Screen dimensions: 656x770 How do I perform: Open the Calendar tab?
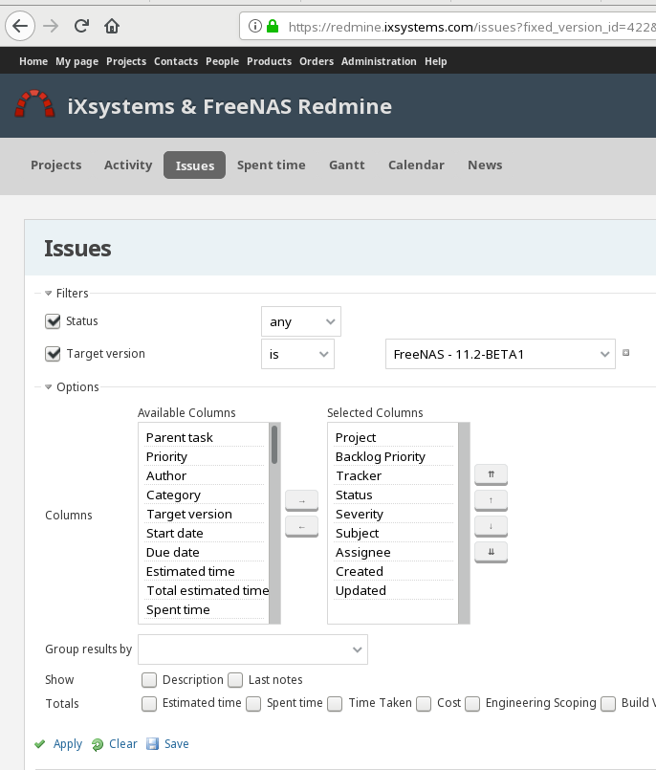[x=416, y=165]
